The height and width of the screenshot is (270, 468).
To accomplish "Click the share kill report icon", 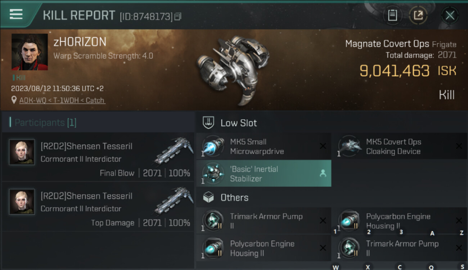I will (418, 15).
